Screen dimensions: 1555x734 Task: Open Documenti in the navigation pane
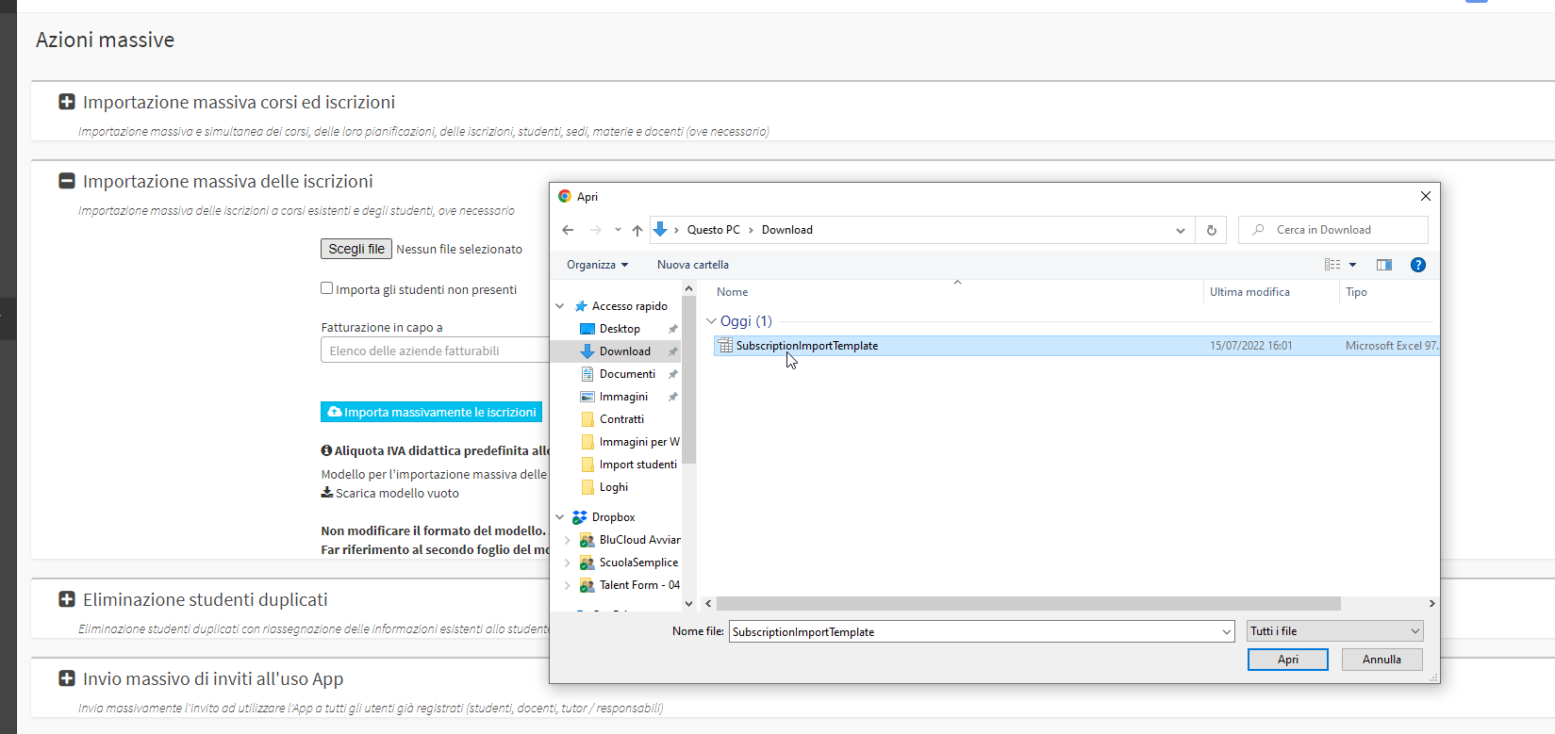coord(628,374)
